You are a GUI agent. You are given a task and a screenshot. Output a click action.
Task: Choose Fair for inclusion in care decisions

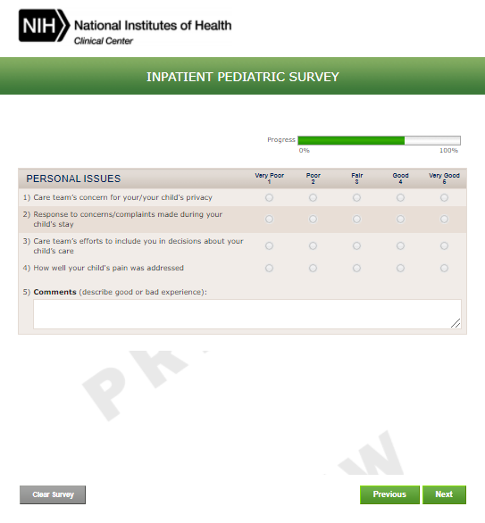click(x=356, y=245)
